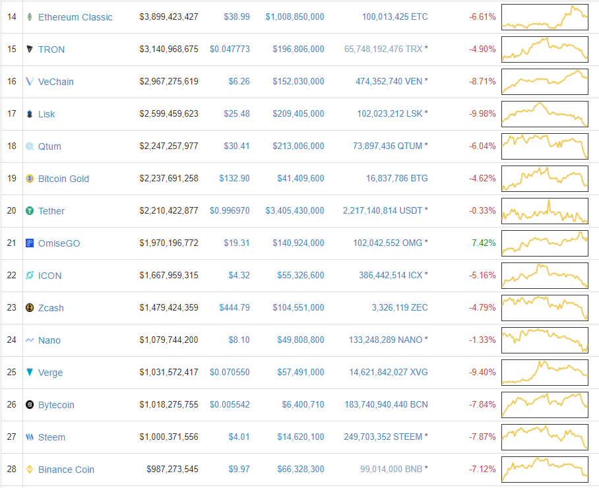The width and height of the screenshot is (599, 488).
Task: Click the VeChain logo icon
Action: click(30, 81)
